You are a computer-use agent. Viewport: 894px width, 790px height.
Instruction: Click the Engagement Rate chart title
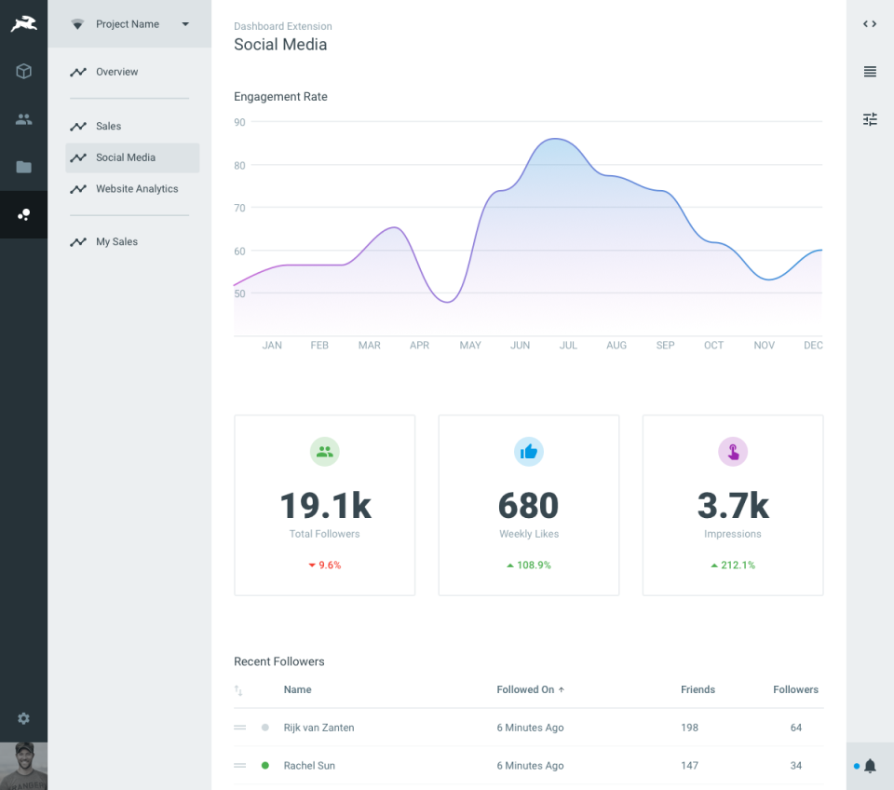pos(280,96)
